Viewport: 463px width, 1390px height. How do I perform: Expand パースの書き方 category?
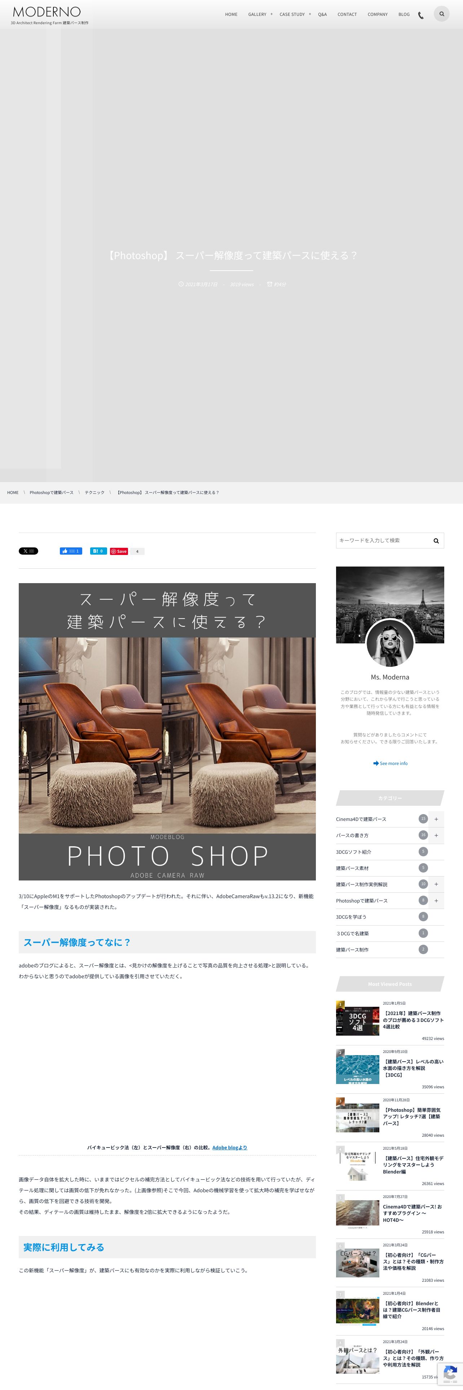tap(436, 835)
